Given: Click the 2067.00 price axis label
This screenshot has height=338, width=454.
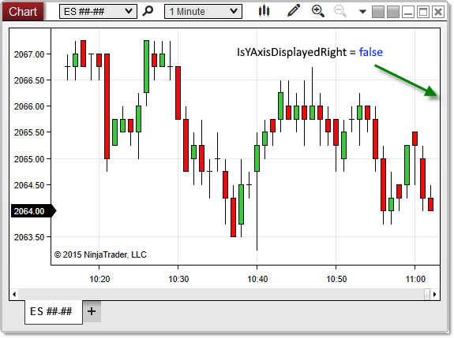Looking at the screenshot, I should [29, 54].
